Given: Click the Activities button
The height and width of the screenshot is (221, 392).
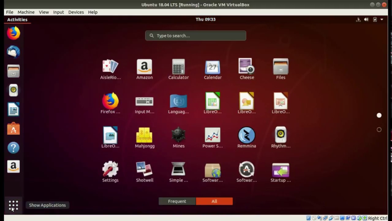Looking at the screenshot, I should tap(17, 19).
